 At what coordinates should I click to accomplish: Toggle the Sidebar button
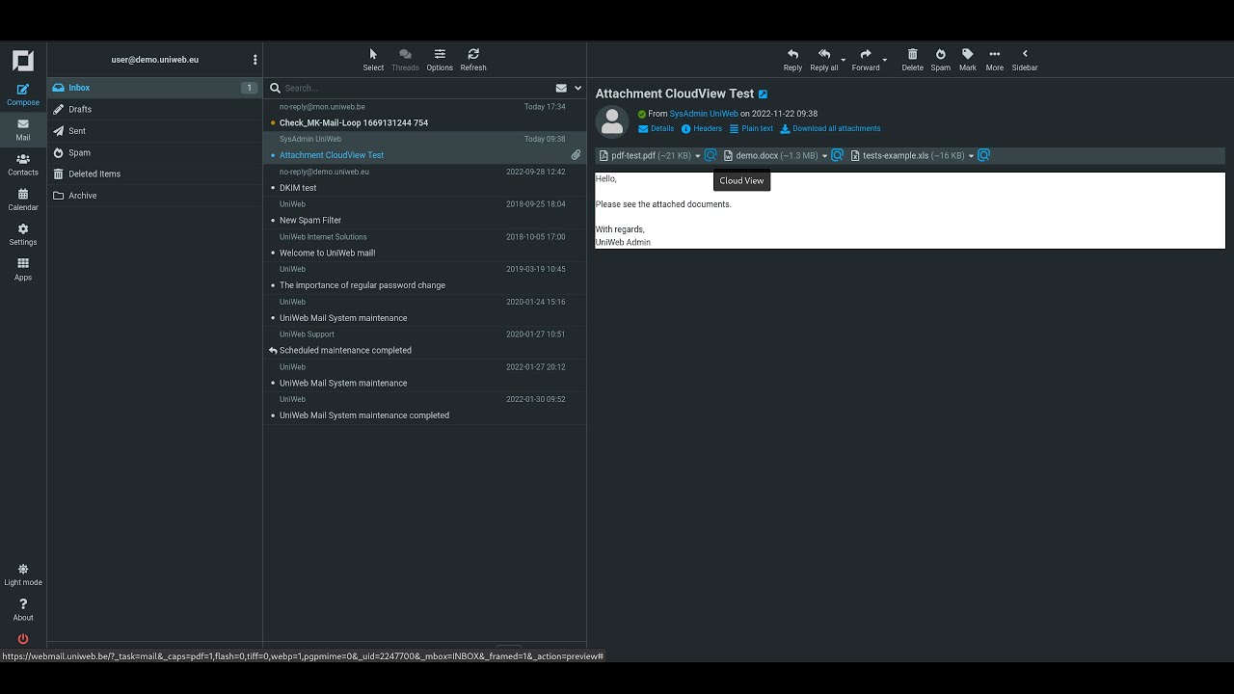coord(1025,60)
